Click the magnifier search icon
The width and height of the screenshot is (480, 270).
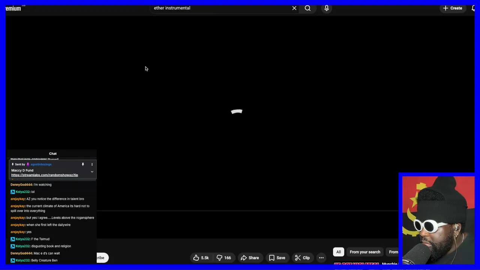click(x=307, y=8)
